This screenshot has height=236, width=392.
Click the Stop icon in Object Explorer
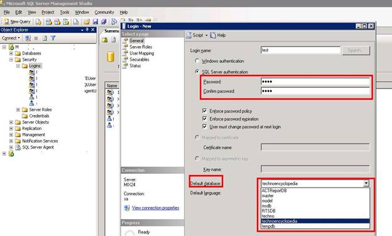[x=36, y=38]
